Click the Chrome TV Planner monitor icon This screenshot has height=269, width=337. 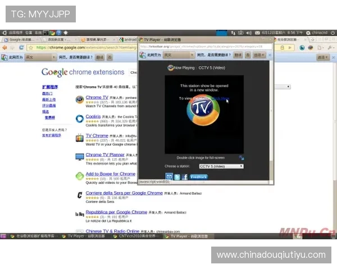pos(80,157)
